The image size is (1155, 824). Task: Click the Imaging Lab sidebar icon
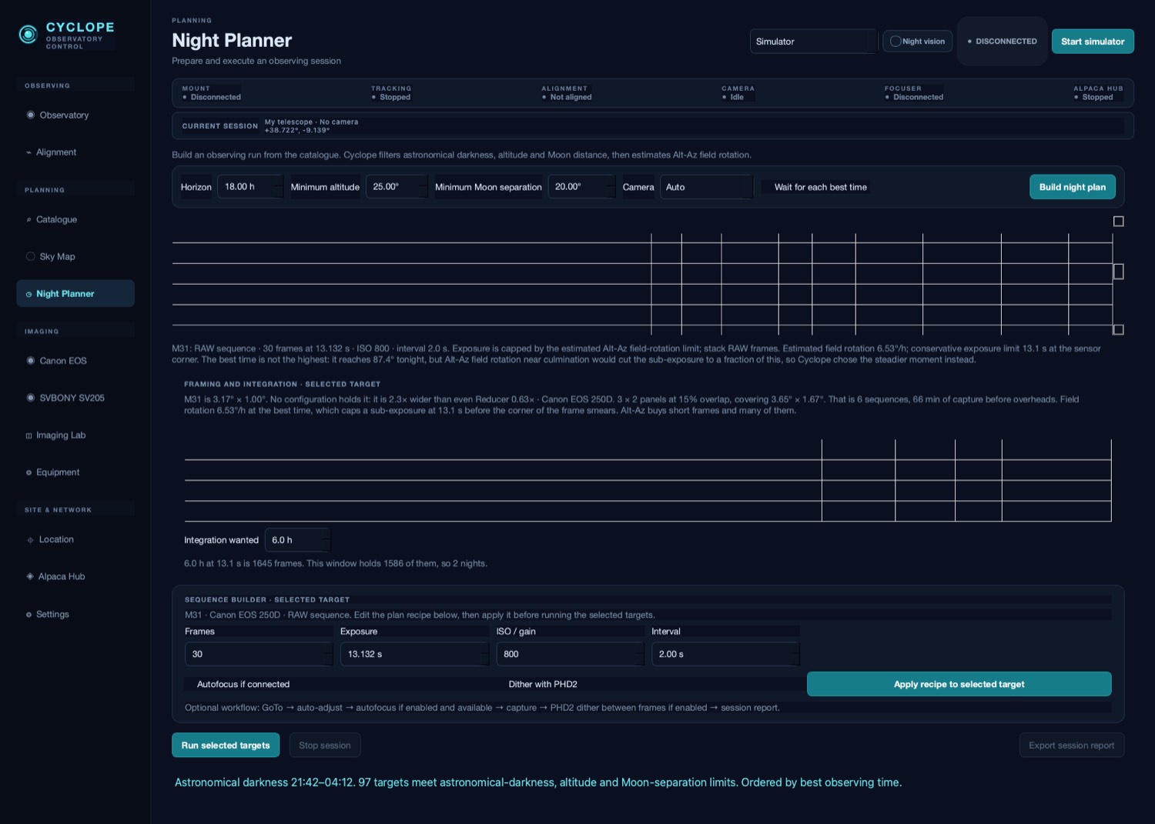28,435
